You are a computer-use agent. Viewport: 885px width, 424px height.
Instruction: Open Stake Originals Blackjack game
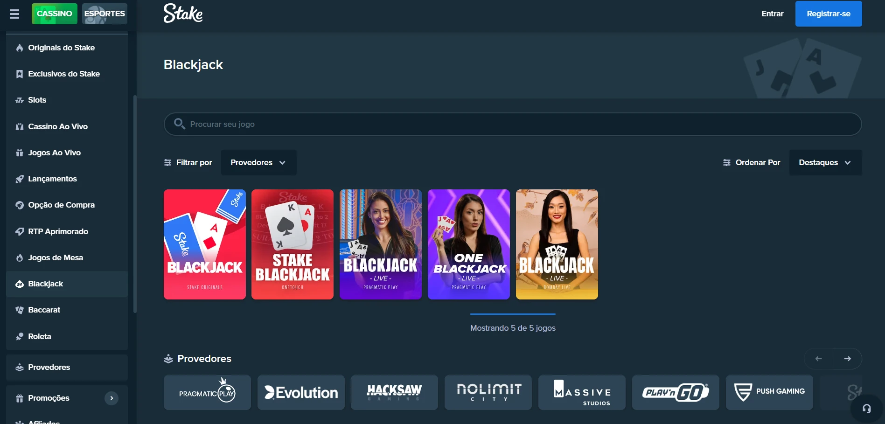click(204, 244)
